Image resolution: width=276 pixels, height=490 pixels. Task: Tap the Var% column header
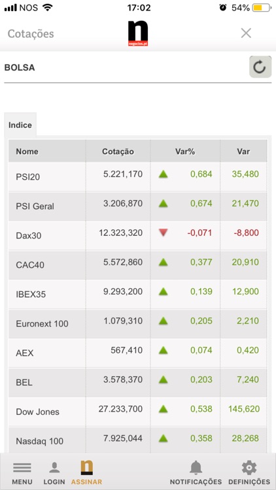[x=185, y=152]
